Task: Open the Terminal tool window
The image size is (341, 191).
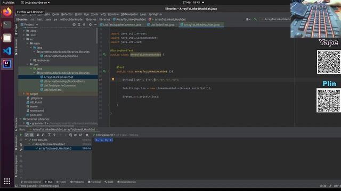Action: [94, 182]
